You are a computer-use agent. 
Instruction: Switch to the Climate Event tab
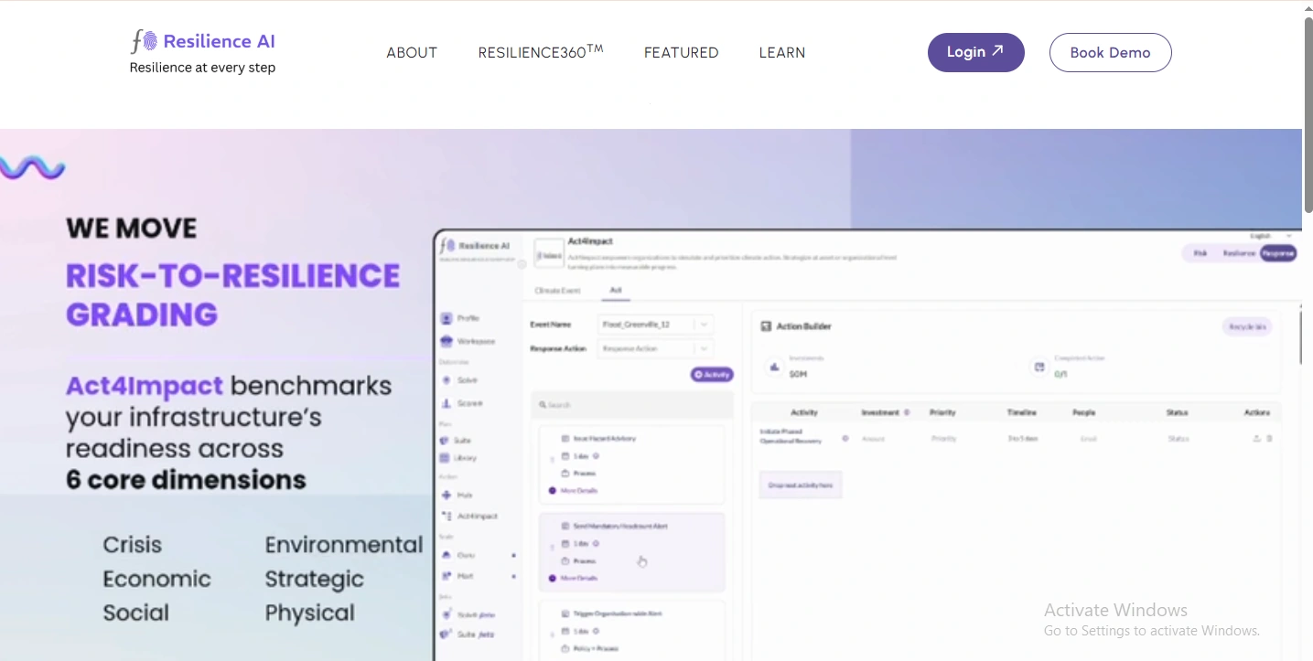557,291
